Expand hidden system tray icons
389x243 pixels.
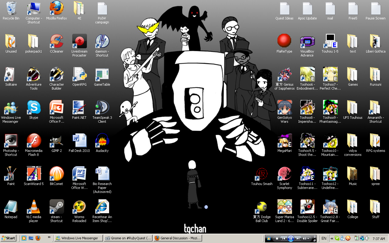(332, 238)
